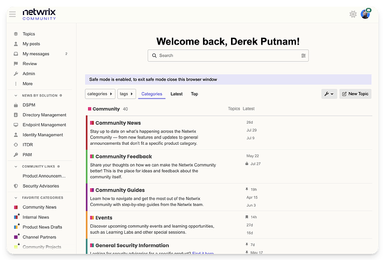Viewport: 385px width, 260px height.
Task: Select the Categories tab
Action: click(152, 94)
